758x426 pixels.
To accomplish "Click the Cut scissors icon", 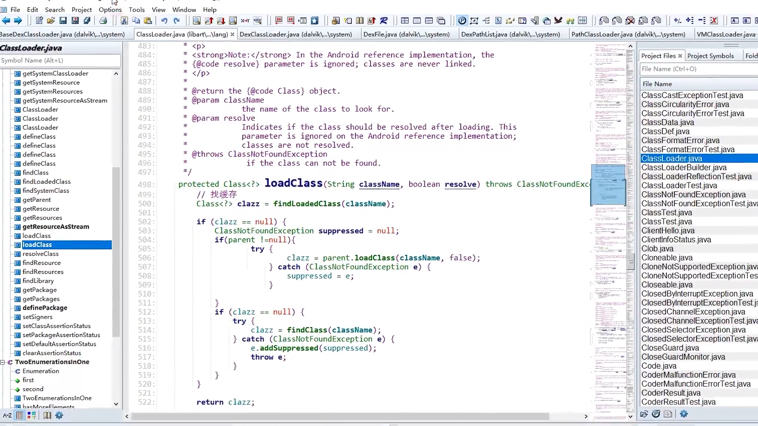I will click(x=124, y=21).
